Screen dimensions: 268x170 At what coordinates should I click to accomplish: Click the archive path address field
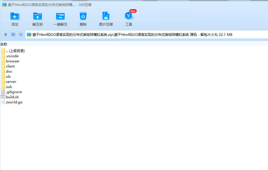(146, 34)
